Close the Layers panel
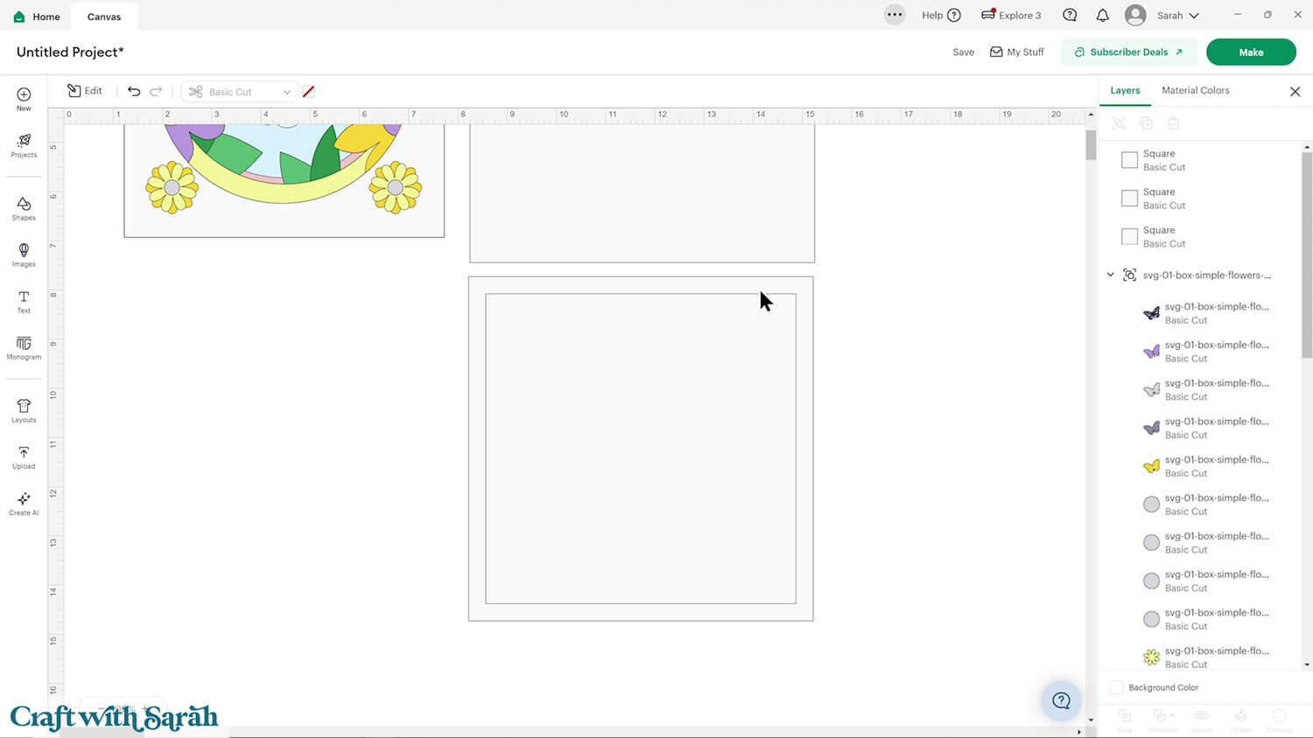This screenshot has width=1313, height=738. (1295, 92)
